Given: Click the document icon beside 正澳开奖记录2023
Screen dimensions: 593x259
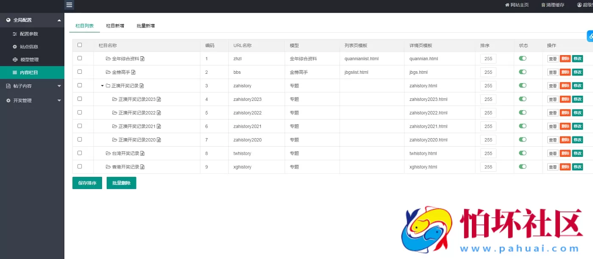Looking at the screenshot, I should [x=159, y=100].
